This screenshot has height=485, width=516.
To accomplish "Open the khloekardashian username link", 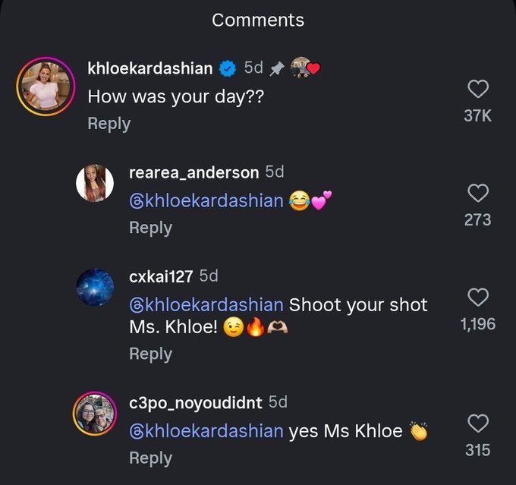I will click(x=150, y=69).
